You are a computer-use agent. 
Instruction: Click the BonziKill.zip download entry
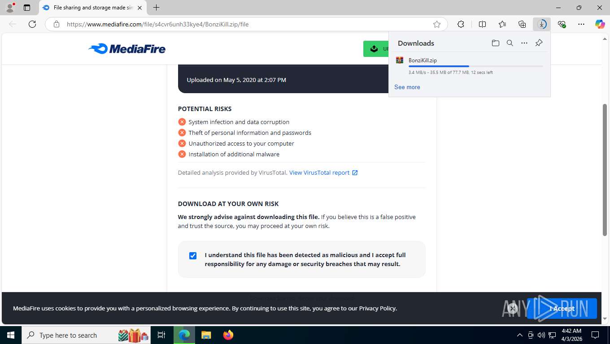tap(469, 66)
